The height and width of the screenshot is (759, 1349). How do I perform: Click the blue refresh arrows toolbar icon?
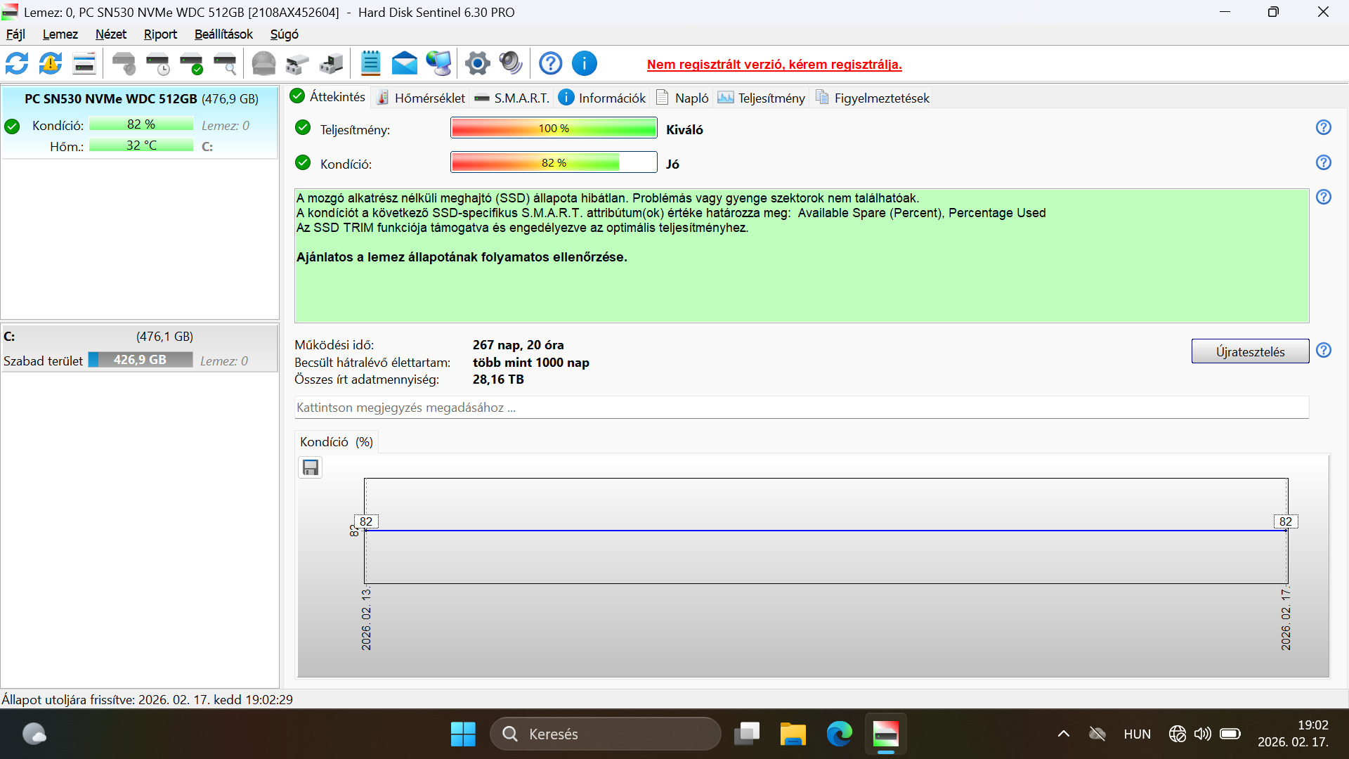pos(17,64)
